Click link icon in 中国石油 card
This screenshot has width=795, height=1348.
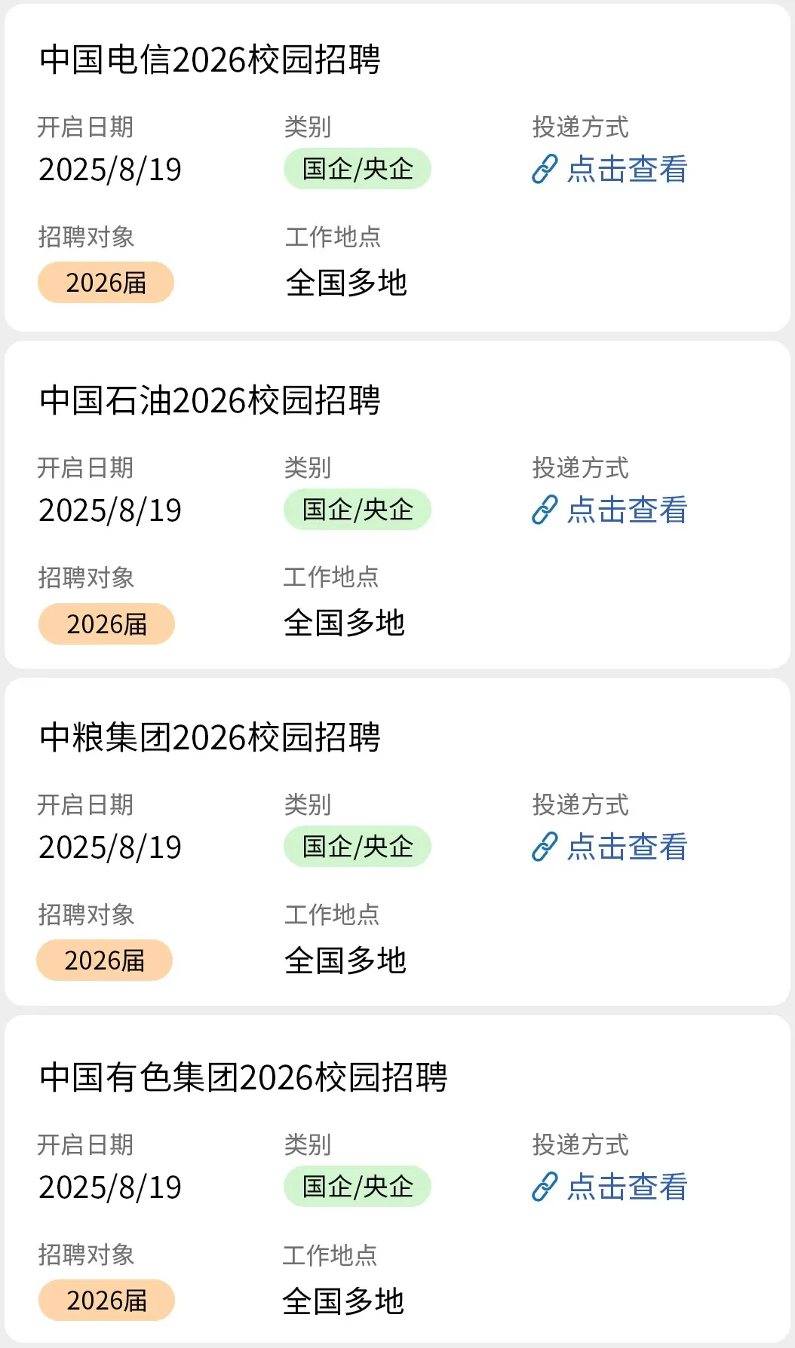pyautogui.click(x=545, y=510)
